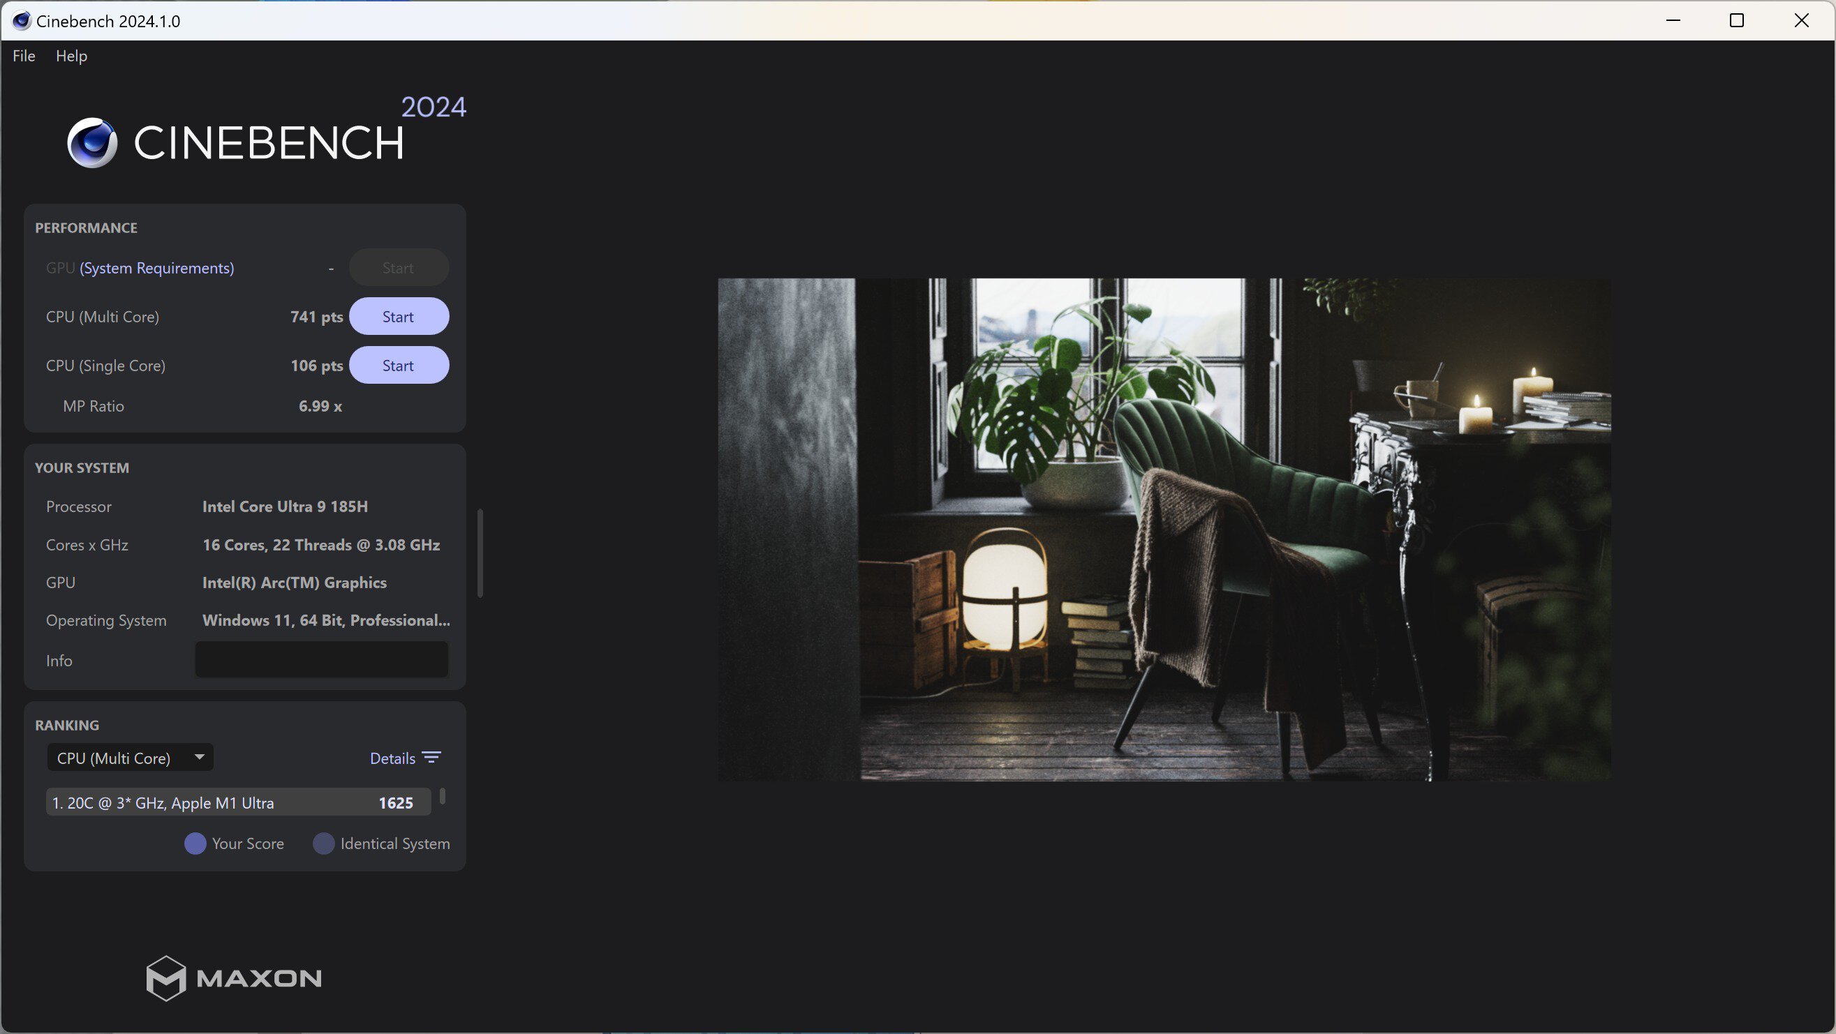
Task: Click the CPU Multi Core dropdown arrow
Action: [x=197, y=758]
